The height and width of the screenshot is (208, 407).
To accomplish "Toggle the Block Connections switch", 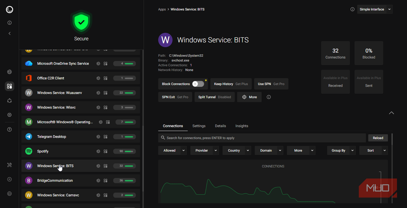I will tap(198, 84).
